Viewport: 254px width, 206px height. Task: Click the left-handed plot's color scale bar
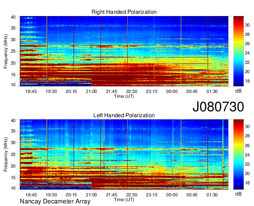tap(238, 154)
